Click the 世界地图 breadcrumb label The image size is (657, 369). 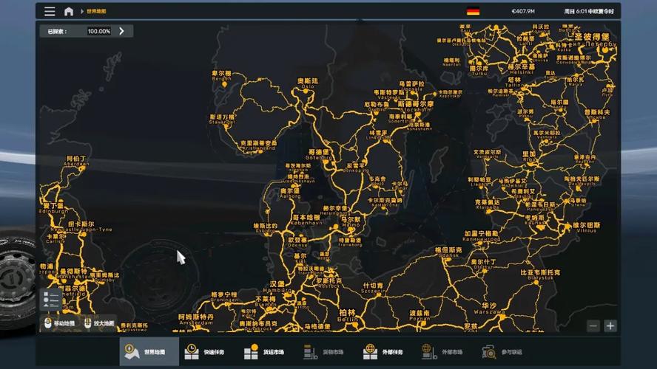point(96,12)
